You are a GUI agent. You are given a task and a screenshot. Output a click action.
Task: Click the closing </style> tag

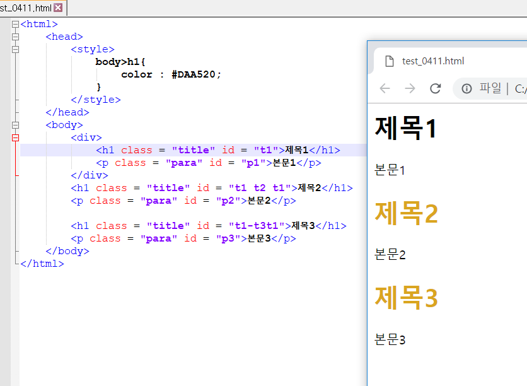[x=96, y=100]
